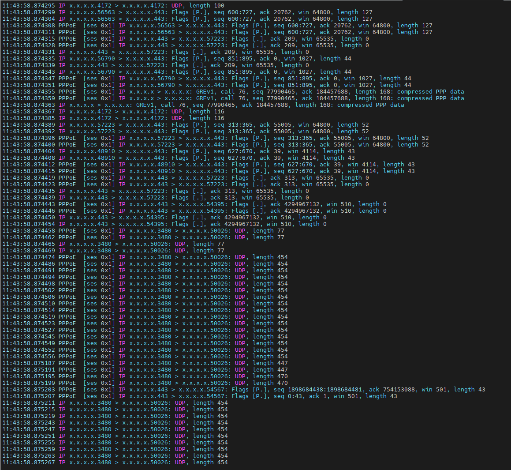Click 'ack 313' in the 11:43:58.874435 line

[x=223, y=191]
